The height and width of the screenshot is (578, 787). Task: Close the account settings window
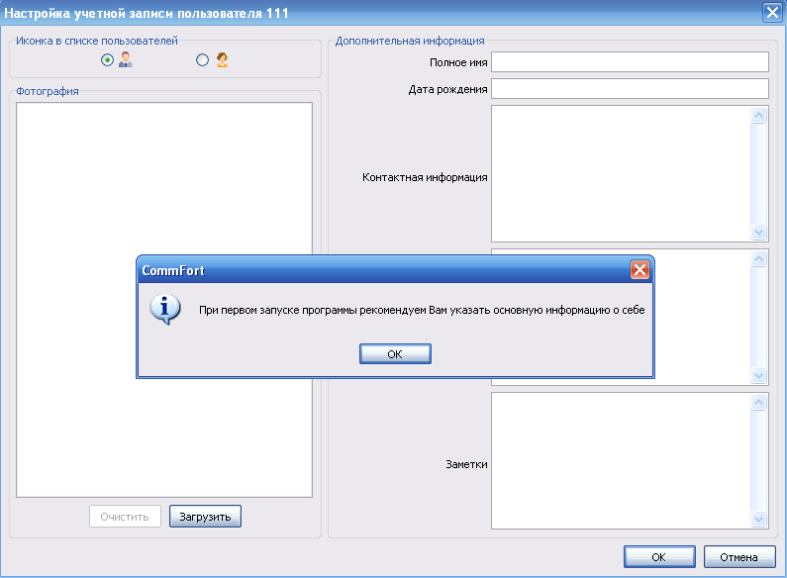[772, 13]
